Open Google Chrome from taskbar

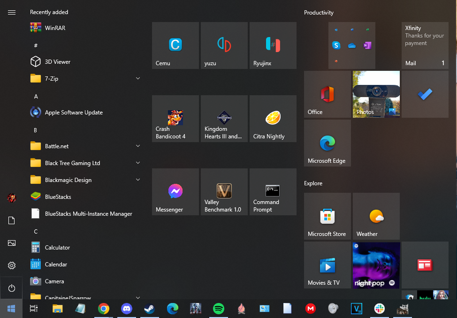pyautogui.click(x=104, y=308)
